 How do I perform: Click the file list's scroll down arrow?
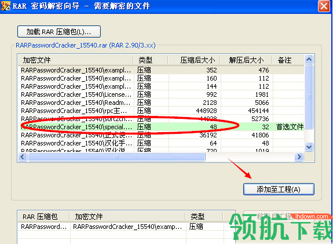click(x=309, y=147)
